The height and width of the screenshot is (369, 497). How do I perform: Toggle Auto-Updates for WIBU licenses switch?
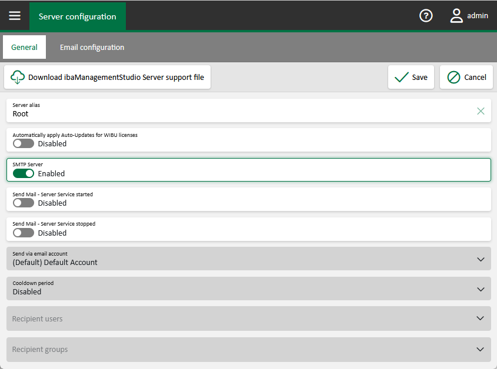pos(24,143)
